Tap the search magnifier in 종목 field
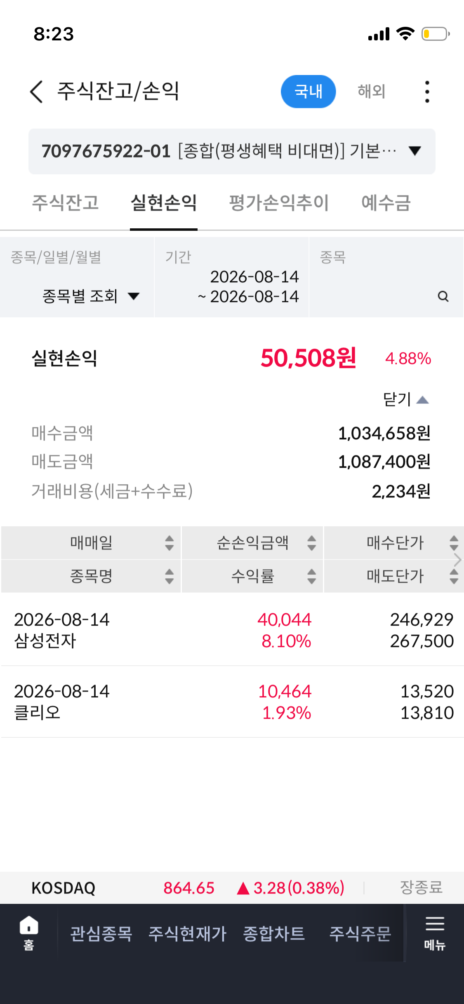464x1004 pixels. click(x=443, y=296)
